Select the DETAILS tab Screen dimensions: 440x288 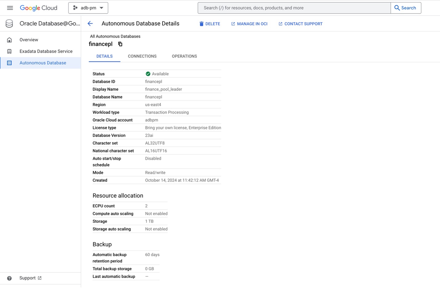coord(104,56)
